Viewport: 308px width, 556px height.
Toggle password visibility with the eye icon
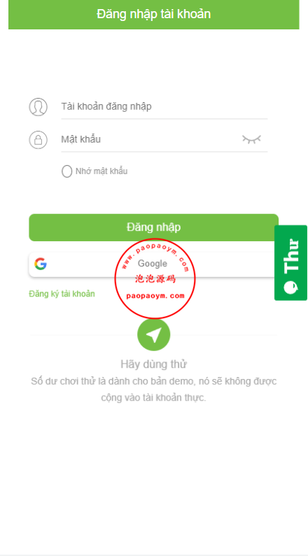[x=251, y=139]
